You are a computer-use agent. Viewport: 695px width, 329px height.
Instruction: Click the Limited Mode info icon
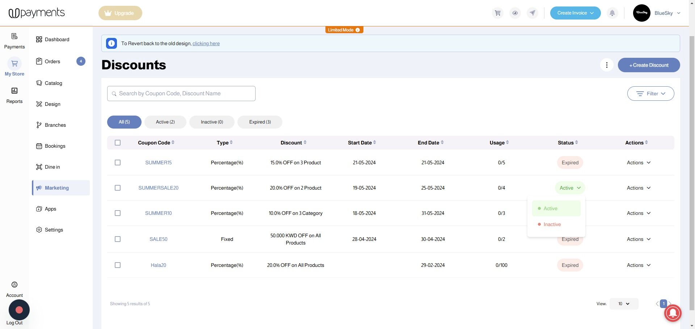pos(358,30)
